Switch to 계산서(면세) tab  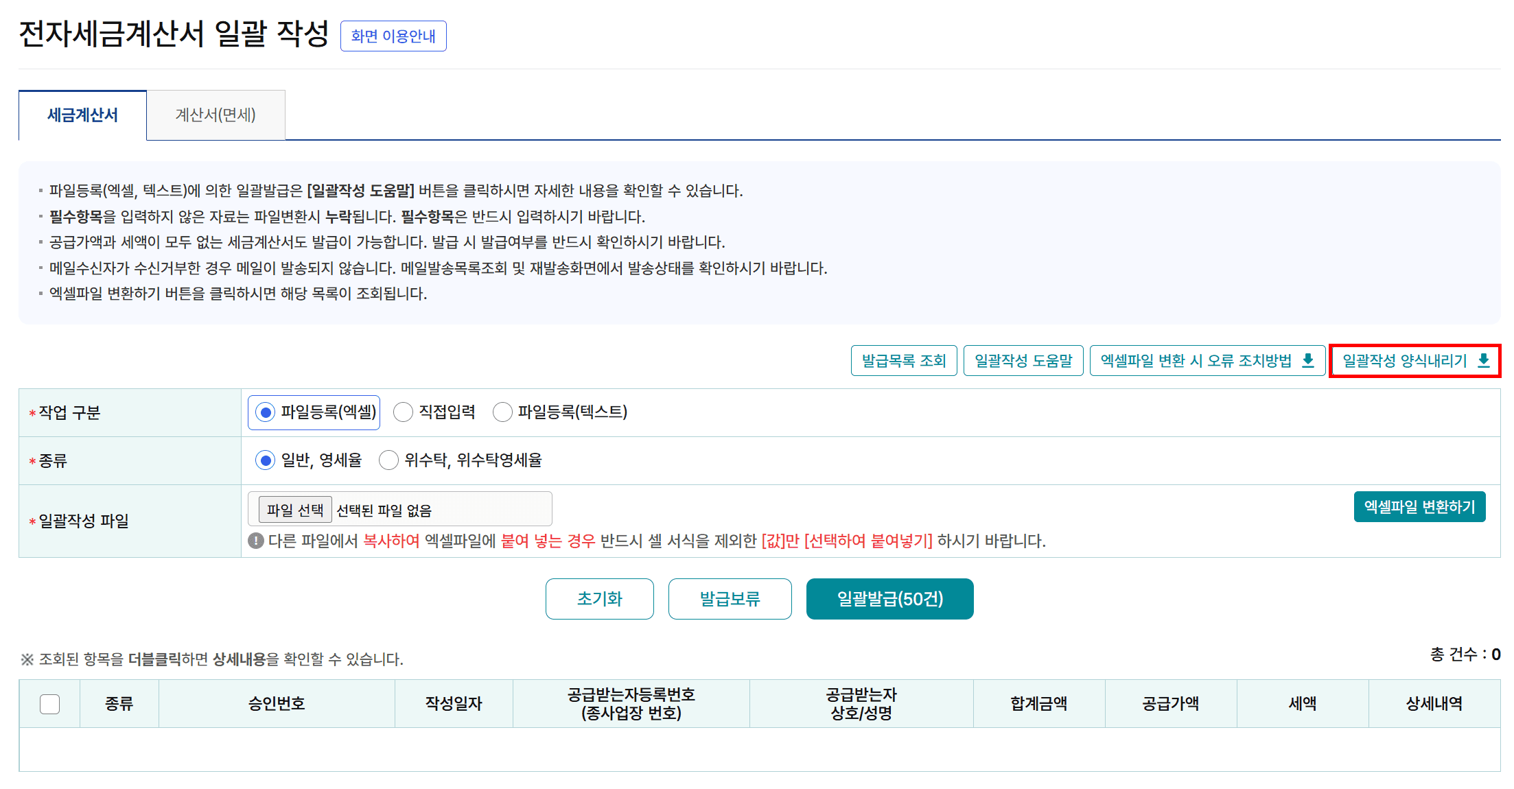pyautogui.click(x=216, y=115)
